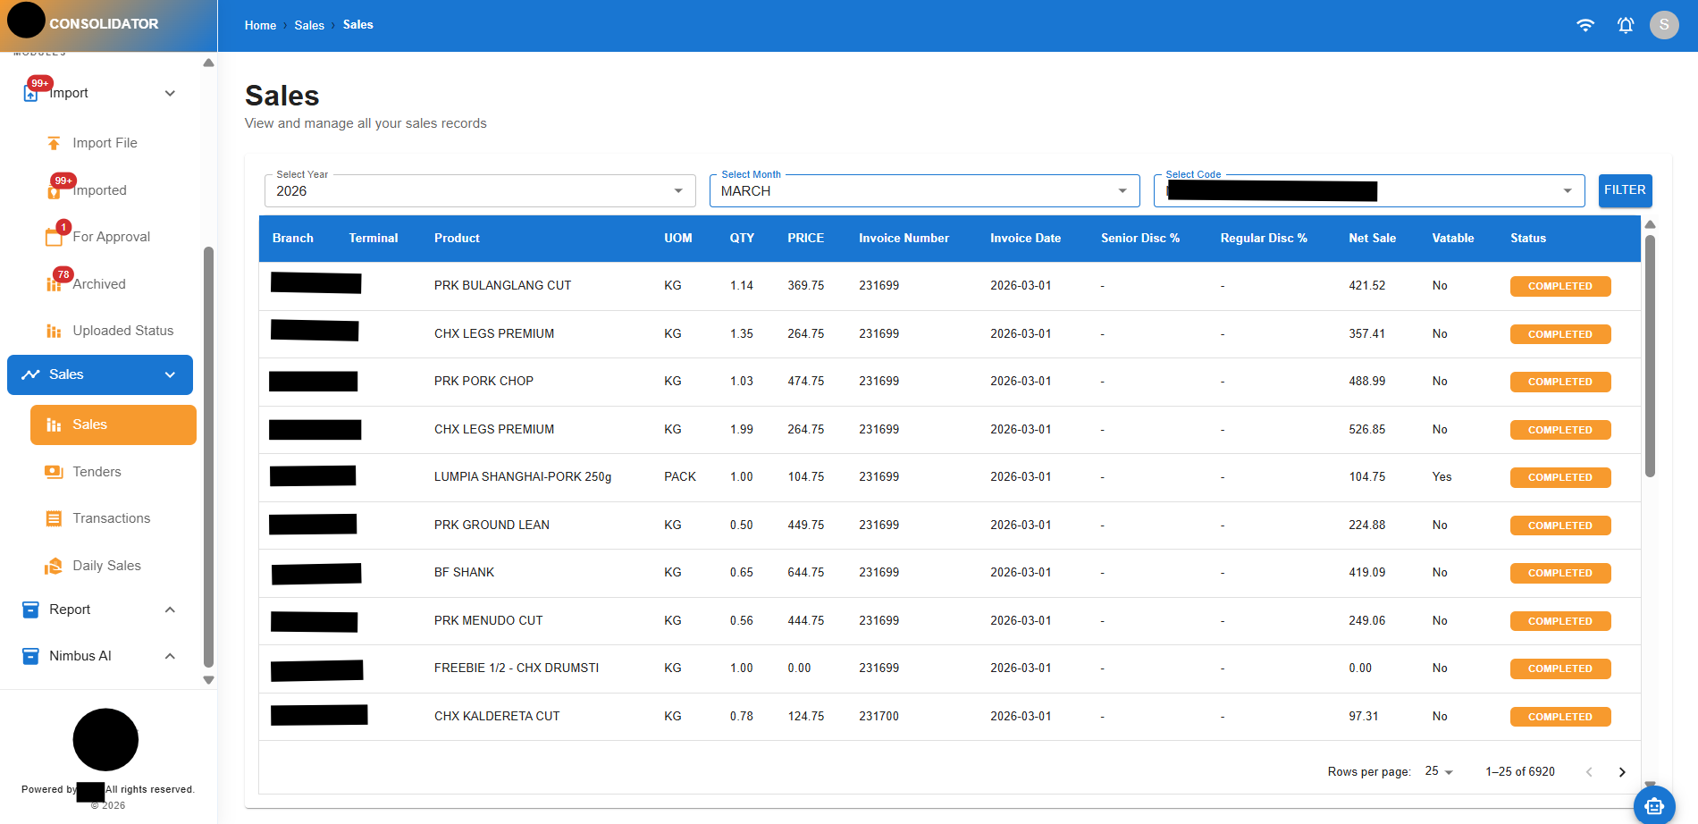Screen dimensions: 1698x824
Task: Open the Uploaded Status panel
Action: pos(122,330)
